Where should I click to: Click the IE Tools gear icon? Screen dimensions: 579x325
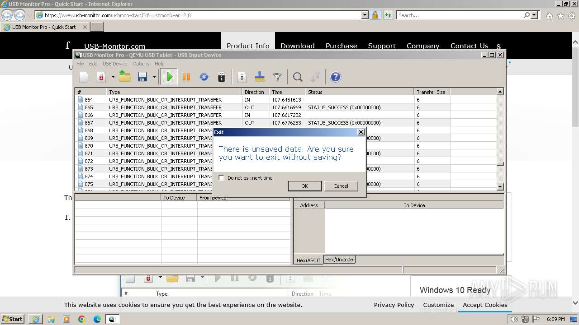point(571,16)
